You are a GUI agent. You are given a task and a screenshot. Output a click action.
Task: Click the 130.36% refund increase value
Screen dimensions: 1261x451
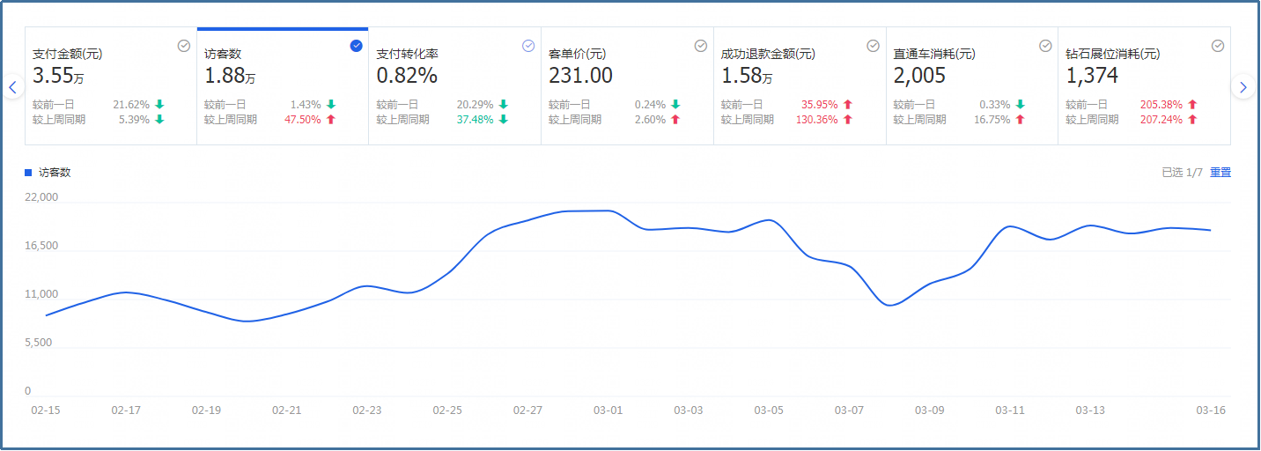816,120
